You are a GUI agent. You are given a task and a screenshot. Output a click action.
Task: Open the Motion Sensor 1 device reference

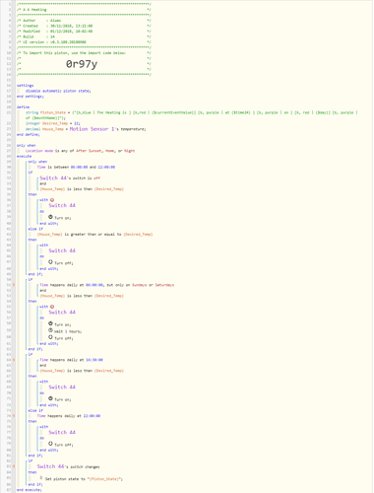(x=92, y=129)
